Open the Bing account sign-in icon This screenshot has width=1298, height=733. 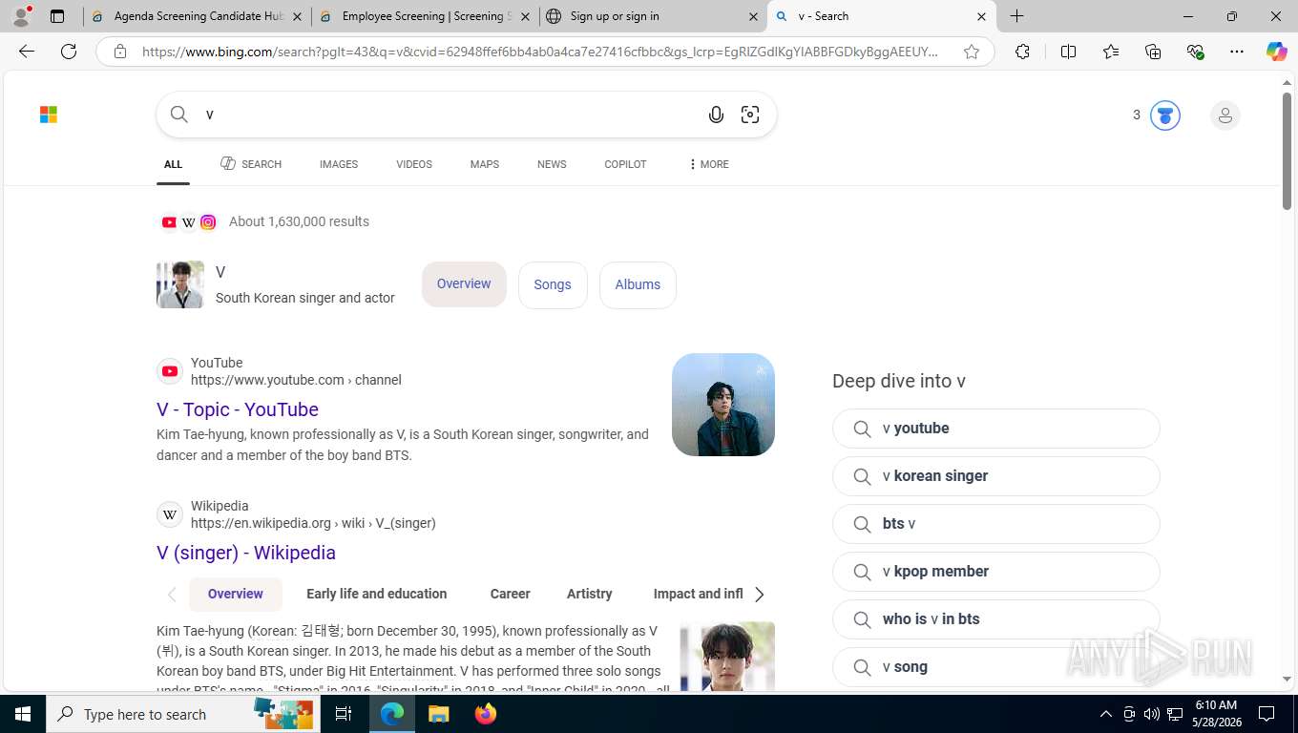coord(1225,115)
